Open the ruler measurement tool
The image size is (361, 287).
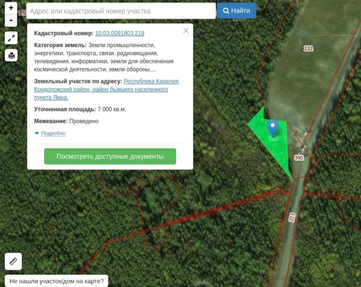pyautogui.click(x=13, y=262)
